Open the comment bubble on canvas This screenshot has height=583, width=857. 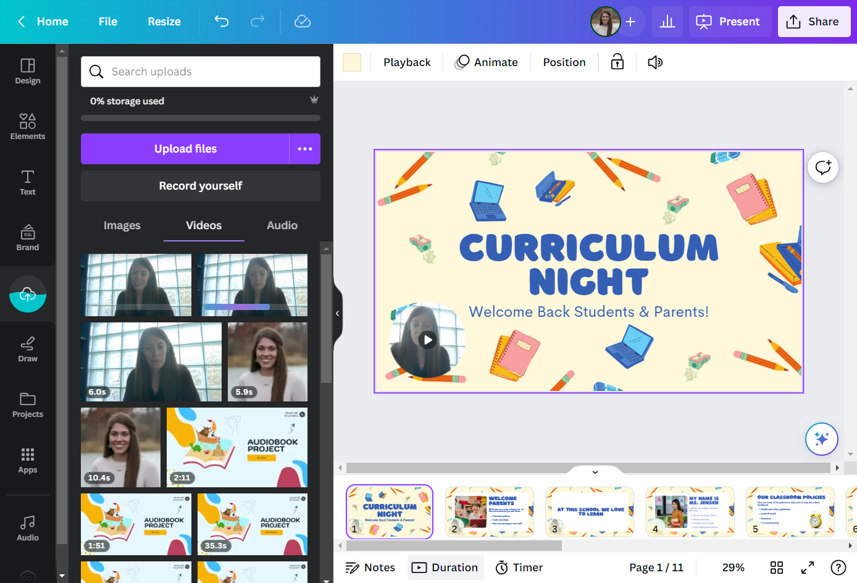(x=823, y=167)
